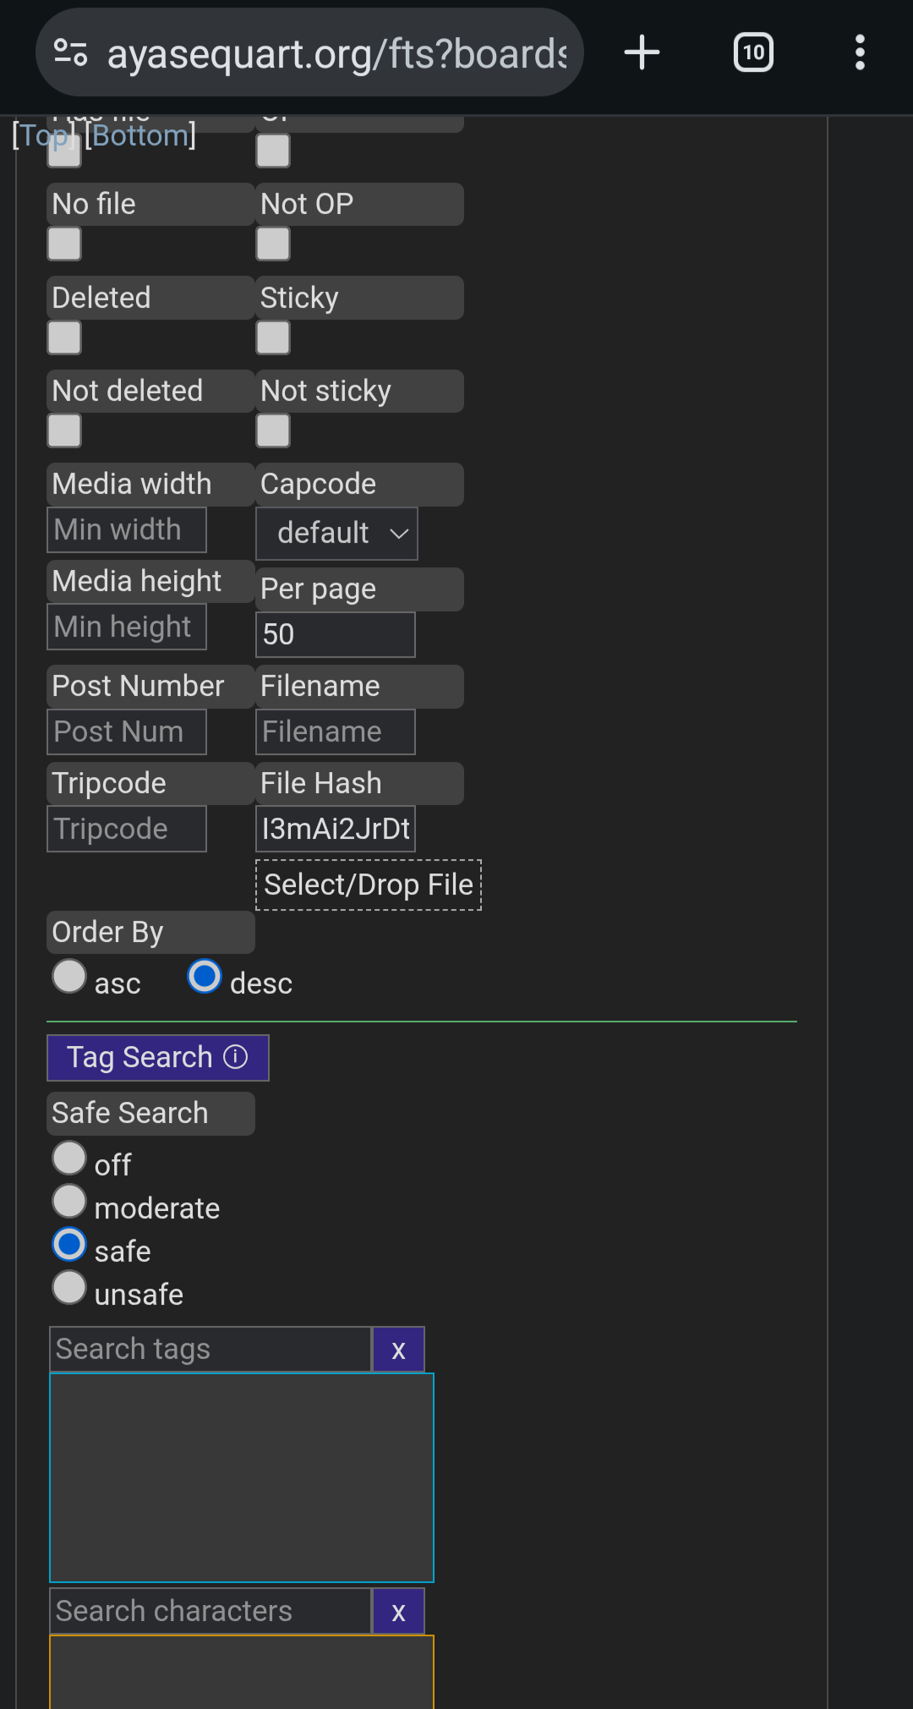
Task: Tick the Not deleted checkbox
Action: (64, 430)
